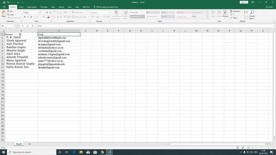This screenshot has height=155, width=276.
Task: Expand the Name Box dropdown
Action: pos(14,26)
